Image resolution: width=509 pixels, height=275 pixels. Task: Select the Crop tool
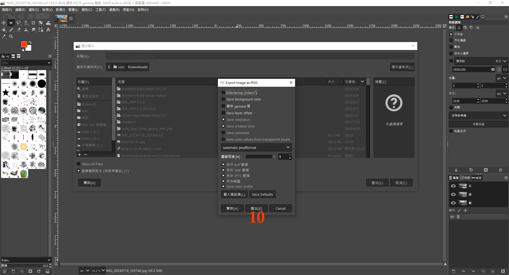click(33, 23)
